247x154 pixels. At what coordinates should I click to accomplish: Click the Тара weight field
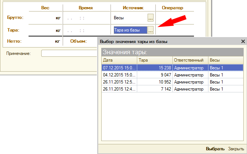point(45,30)
